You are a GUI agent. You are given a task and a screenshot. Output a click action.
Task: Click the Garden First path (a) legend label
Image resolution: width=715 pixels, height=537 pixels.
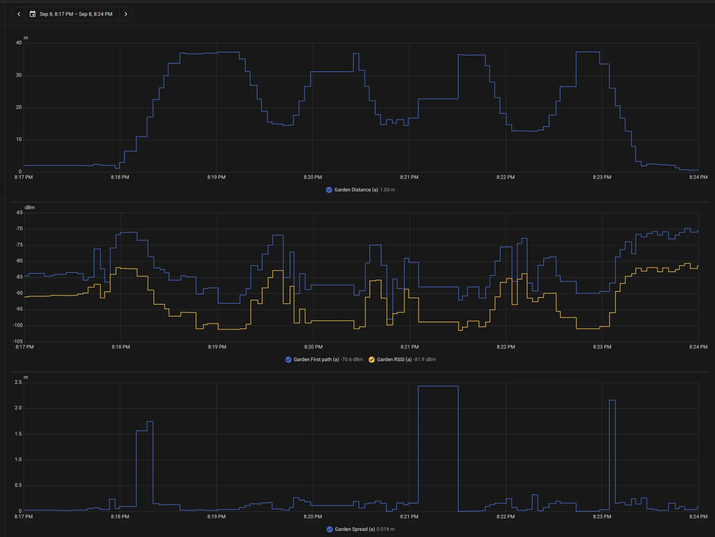tap(316, 359)
